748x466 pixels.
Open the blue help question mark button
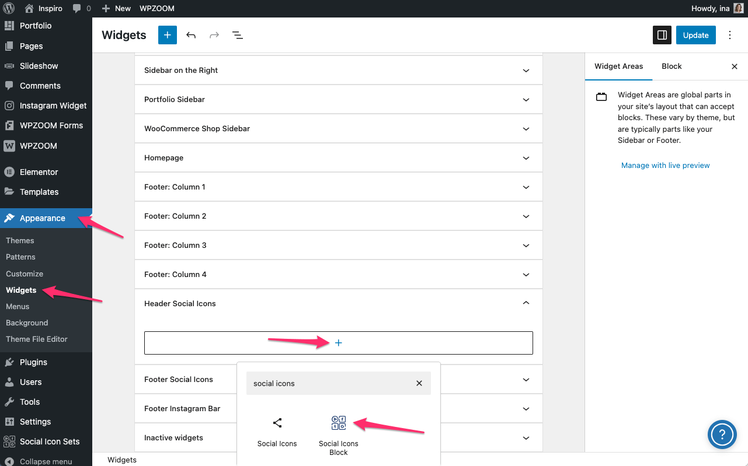click(x=722, y=435)
